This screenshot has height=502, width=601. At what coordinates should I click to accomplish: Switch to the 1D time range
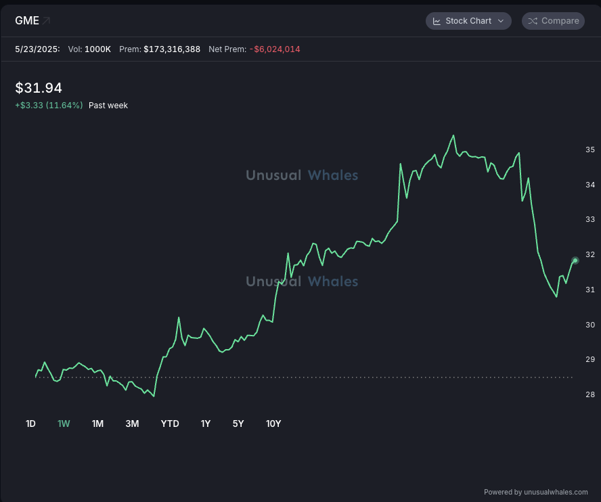30,424
